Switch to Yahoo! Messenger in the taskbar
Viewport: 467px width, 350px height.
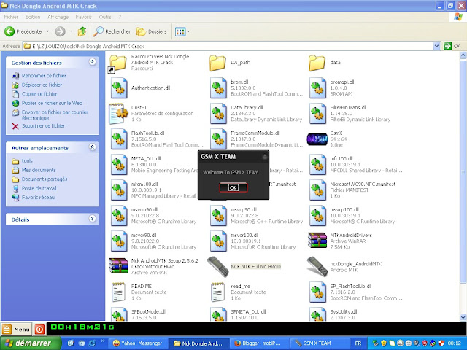point(138,343)
